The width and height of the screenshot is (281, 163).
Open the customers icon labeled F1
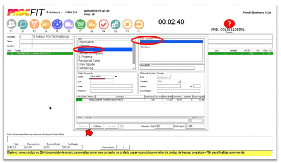click(x=12, y=24)
